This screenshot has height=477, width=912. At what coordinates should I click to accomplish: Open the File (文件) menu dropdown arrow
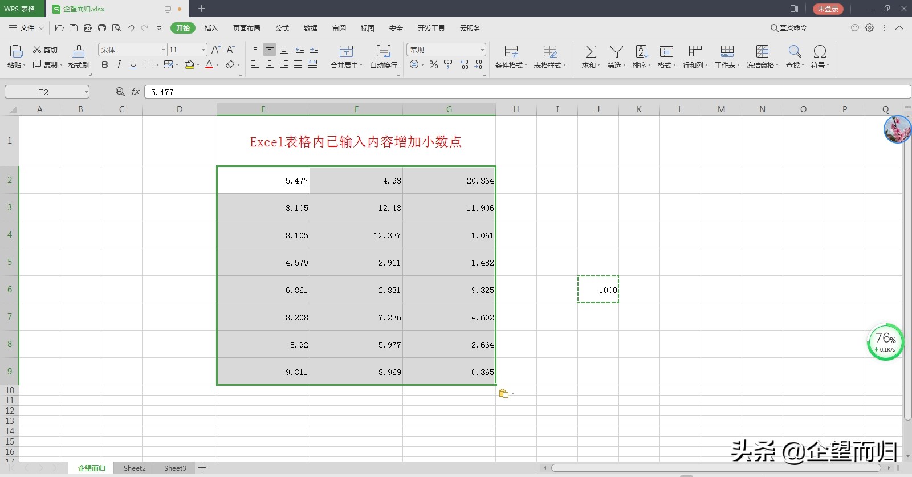click(x=41, y=28)
